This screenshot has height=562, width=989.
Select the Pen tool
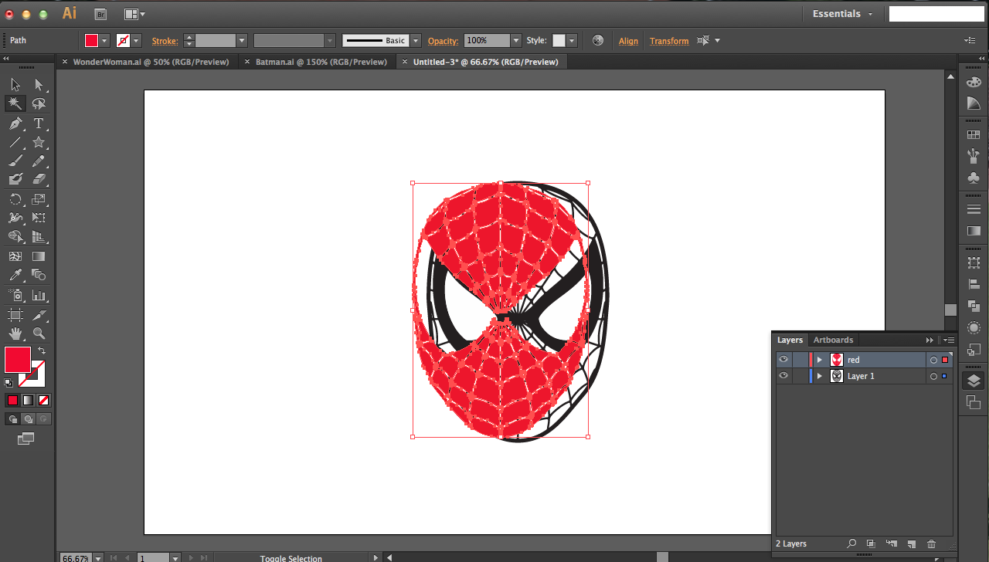point(15,124)
